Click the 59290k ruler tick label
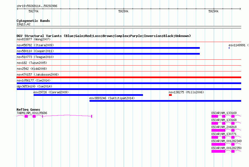Screen dimensions: 249x167 pos(213,11)
